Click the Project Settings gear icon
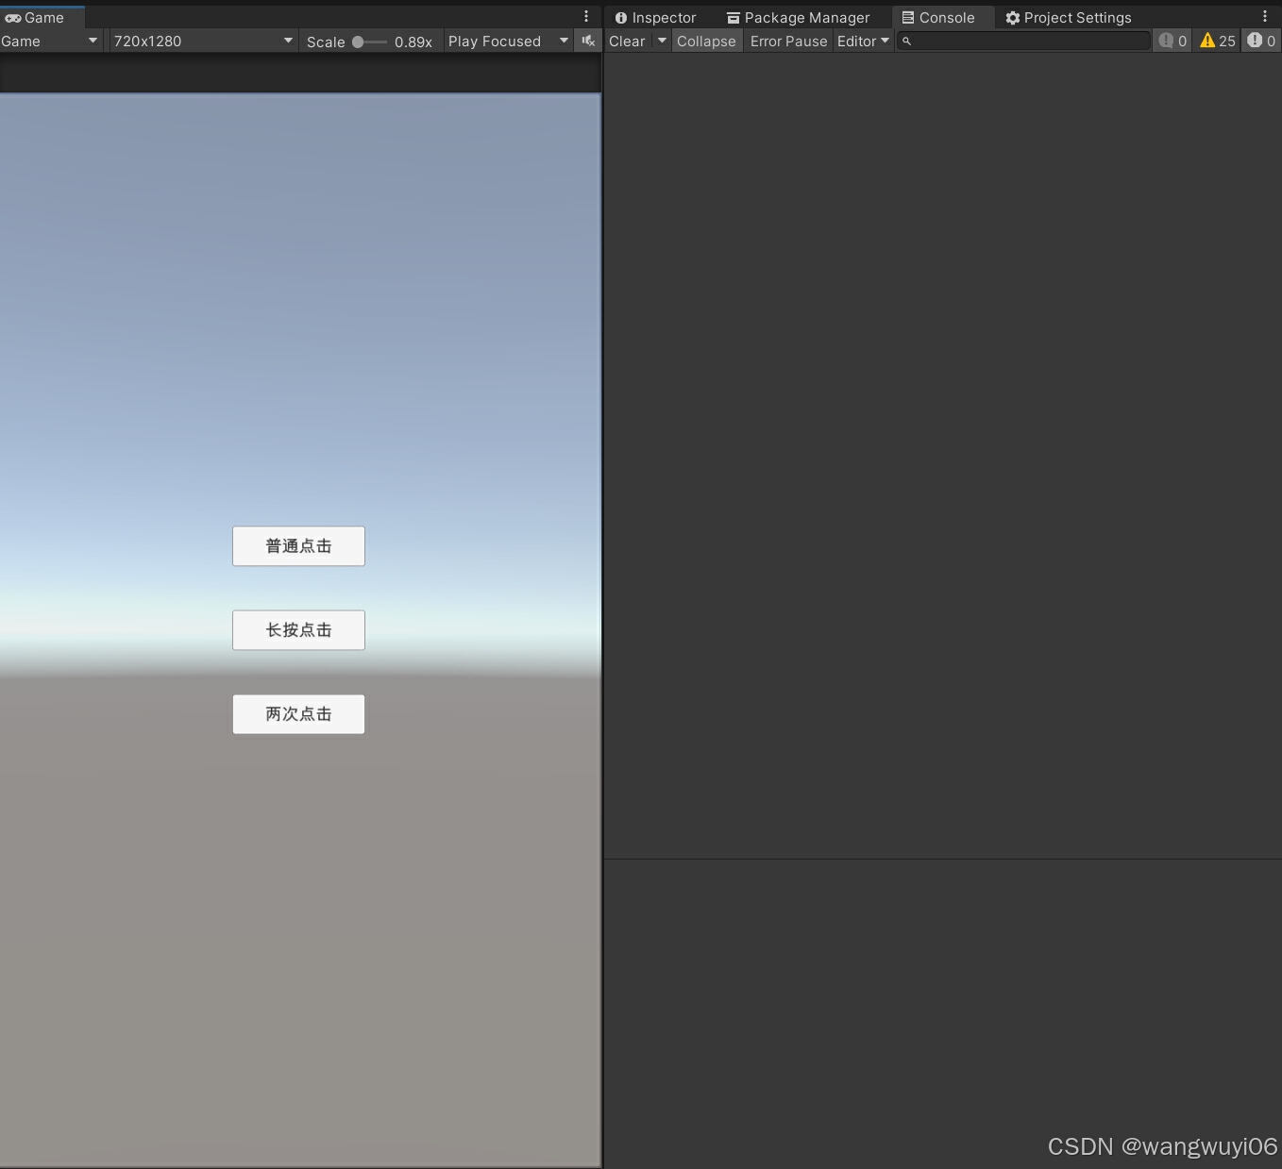 [1011, 17]
